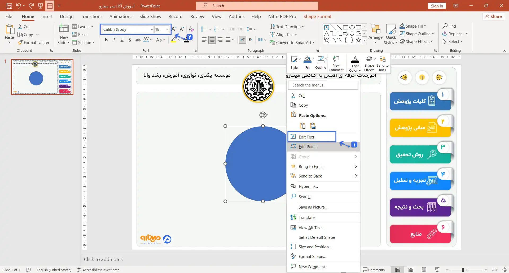Toggle italic formatting

coord(114,40)
